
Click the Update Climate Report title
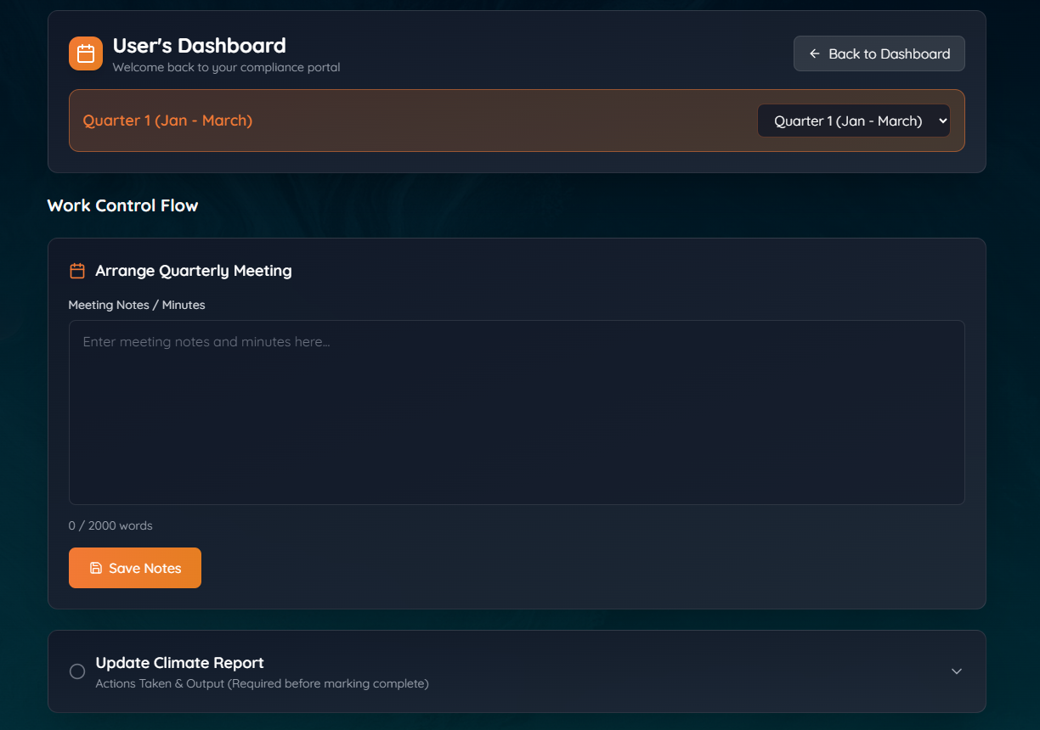point(179,663)
